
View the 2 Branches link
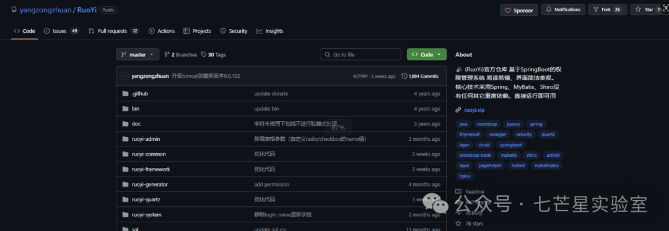tap(180, 54)
